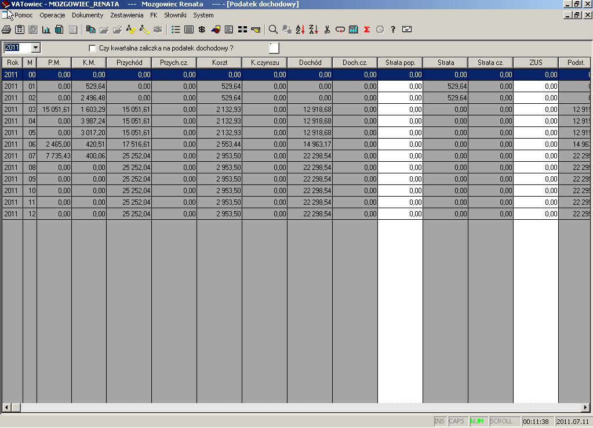Open the Operacje menu
The image size is (593, 428).
point(52,15)
